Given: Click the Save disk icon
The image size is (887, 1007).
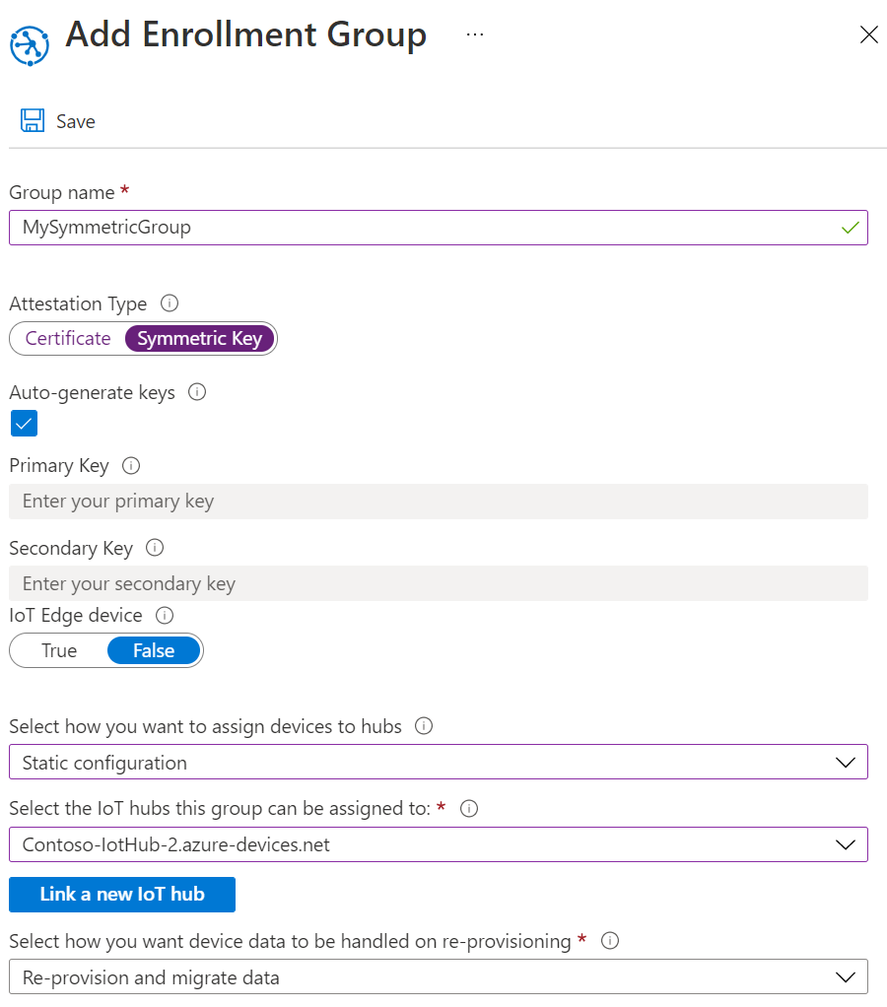Looking at the screenshot, I should click(x=33, y=121).
